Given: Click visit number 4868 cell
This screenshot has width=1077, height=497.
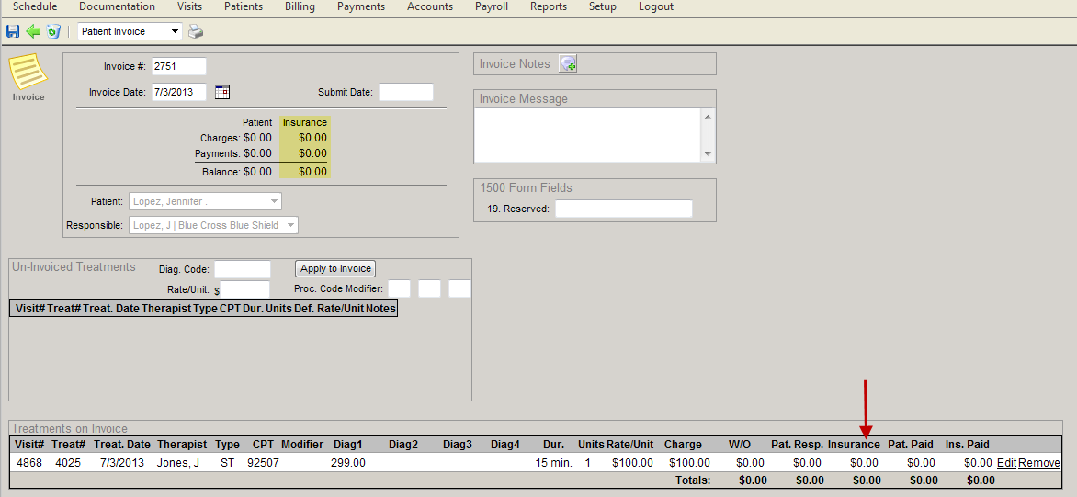Looking at the screenshot, I should [28, 463].
